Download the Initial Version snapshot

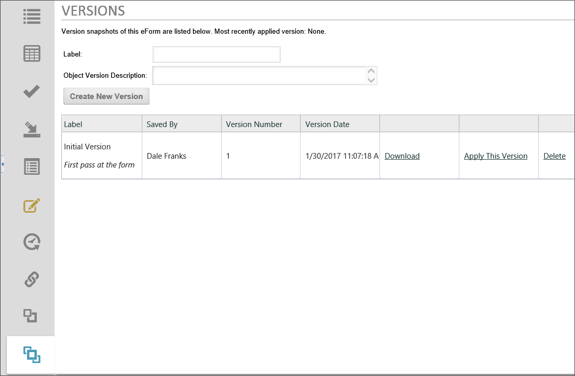(x=402, y=156)
